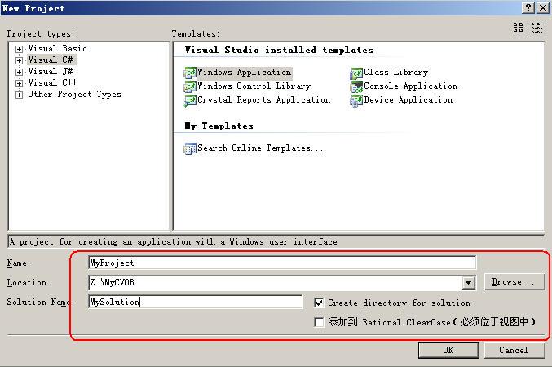The height and width of the screenshot is (367, 552).
Task: Click the Project types label
Action: 41,33
